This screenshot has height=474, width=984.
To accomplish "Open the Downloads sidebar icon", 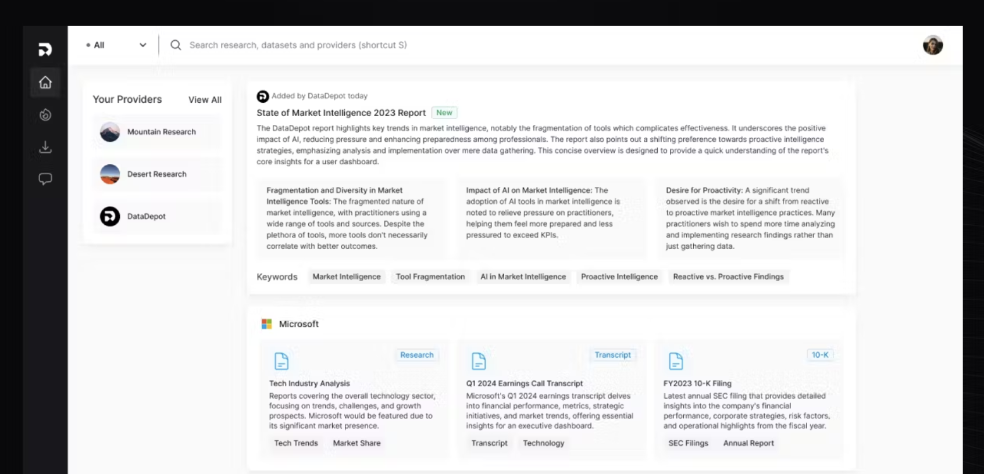I will point(45,147).
